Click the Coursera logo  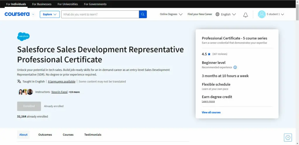[x=17, y=14]
